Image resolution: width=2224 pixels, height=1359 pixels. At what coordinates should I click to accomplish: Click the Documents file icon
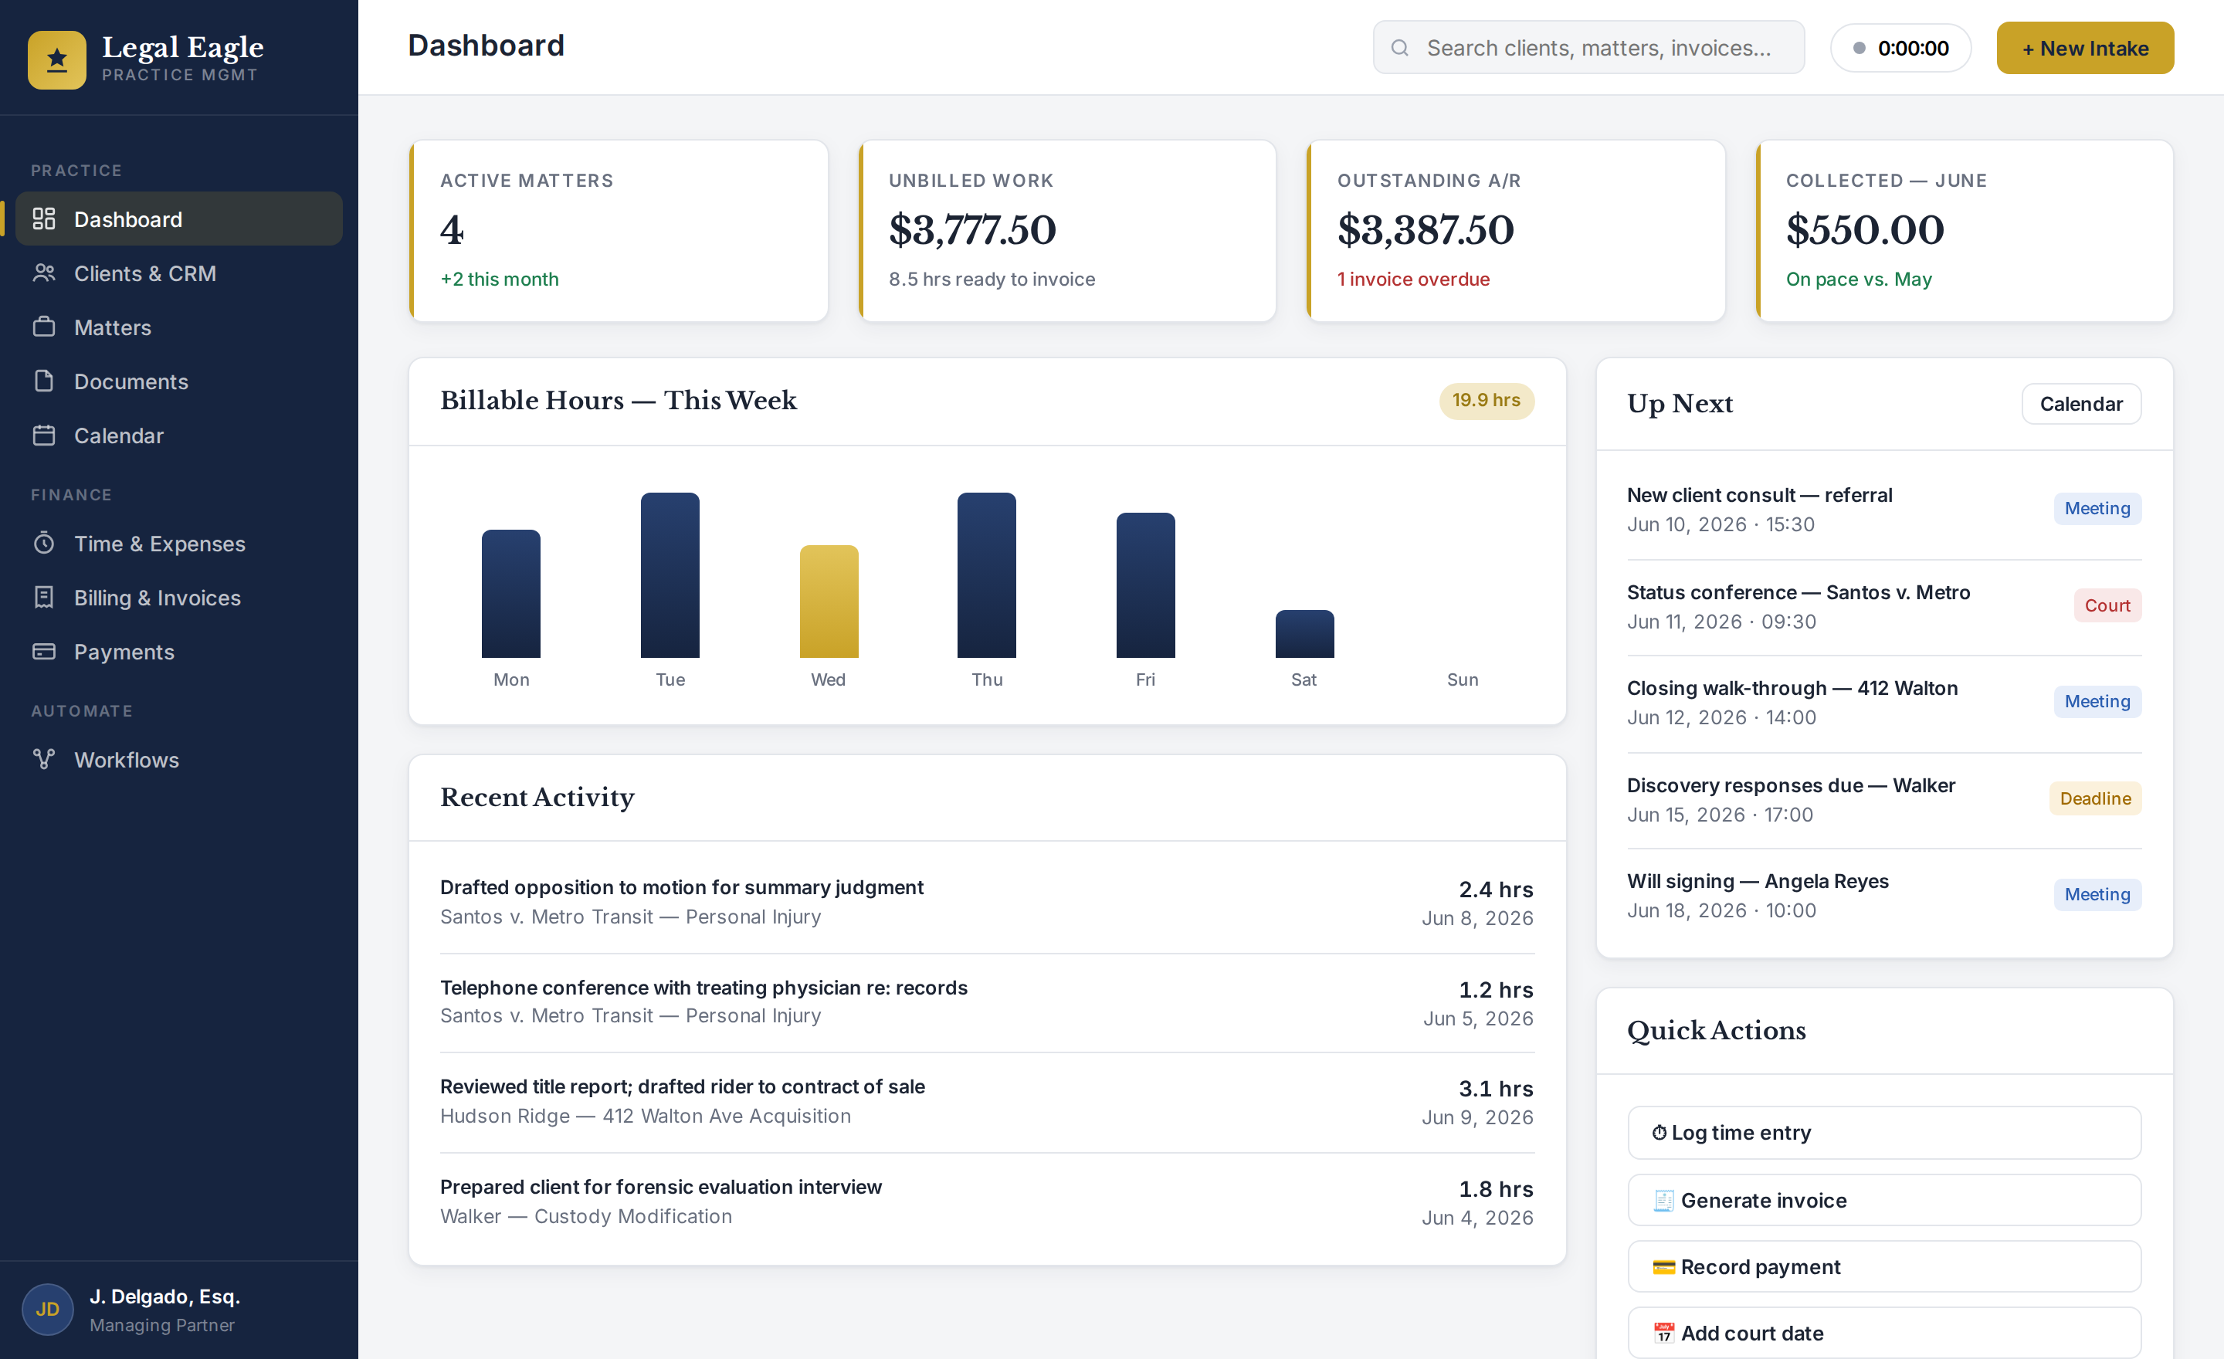44,381
